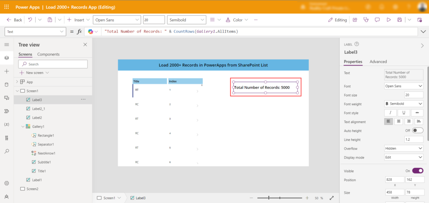Viewport: 429px width, 203px height.
Task: Close the Tree view panel
Action: tap(85, 45)
